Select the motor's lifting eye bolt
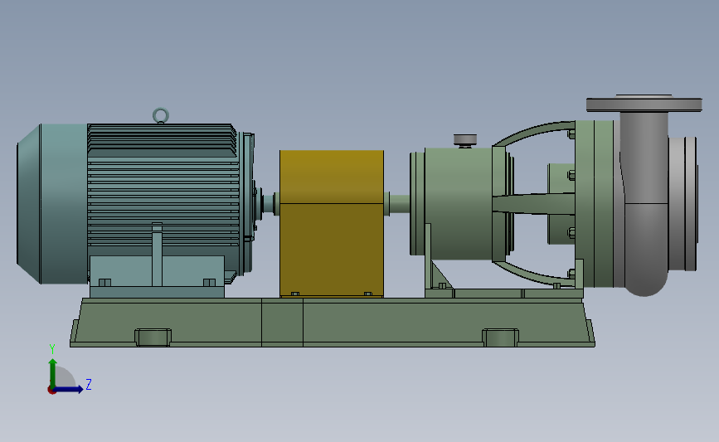This screenshot has width=719, height=442. tap(161, 115)
